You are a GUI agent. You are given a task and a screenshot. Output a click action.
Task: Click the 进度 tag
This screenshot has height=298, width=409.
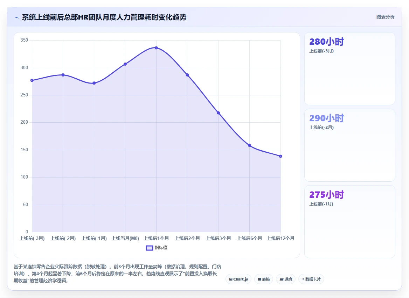[286, 279]
